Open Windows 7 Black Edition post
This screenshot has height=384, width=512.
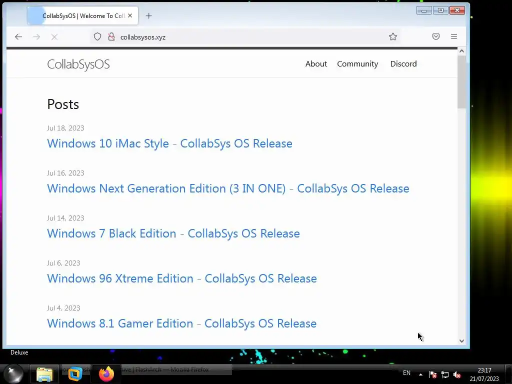pos(173,233)
